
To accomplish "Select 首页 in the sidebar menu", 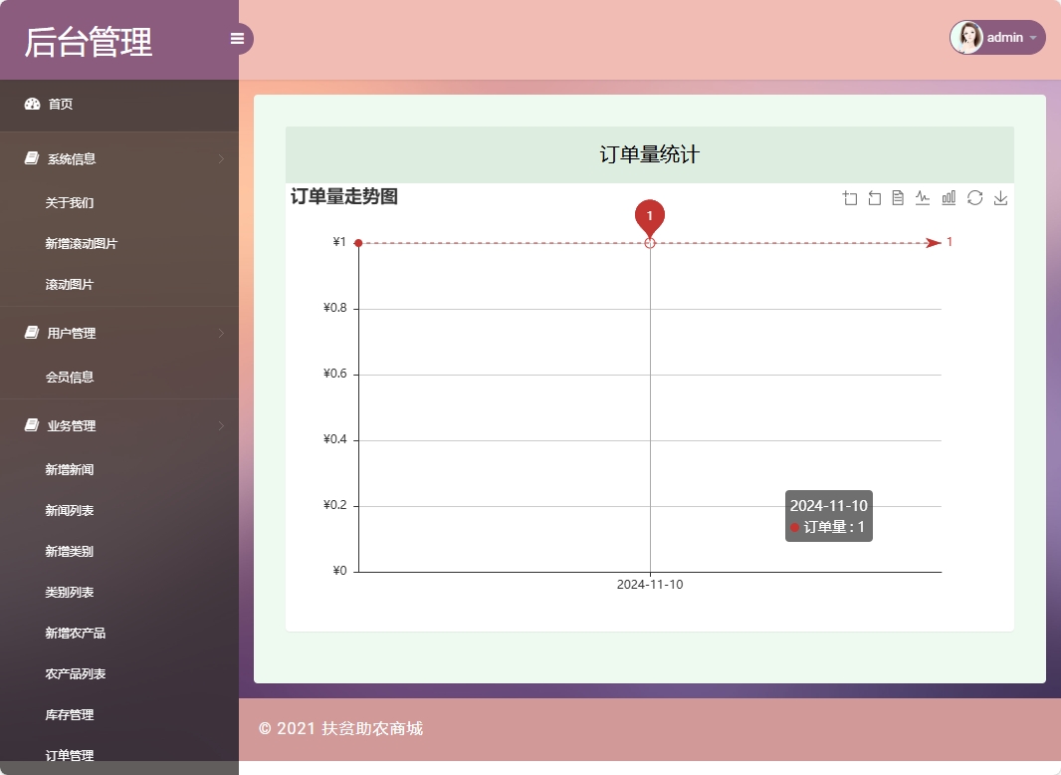I will click(60, 104).
